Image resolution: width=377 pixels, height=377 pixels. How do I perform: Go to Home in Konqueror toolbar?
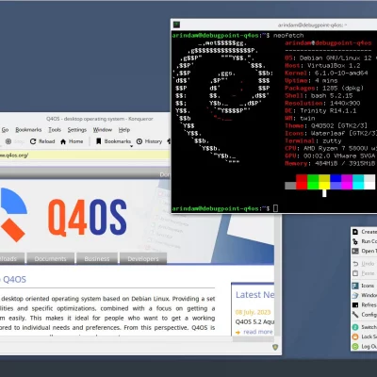[72, 141]
